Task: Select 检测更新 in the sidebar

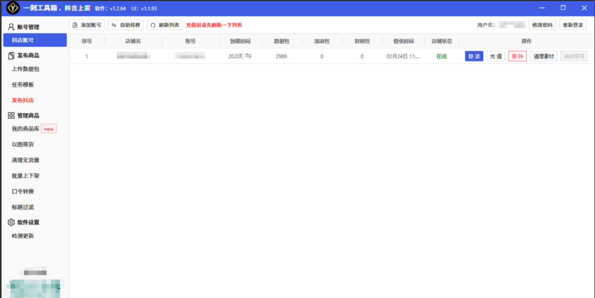Action: coord(23,236)
